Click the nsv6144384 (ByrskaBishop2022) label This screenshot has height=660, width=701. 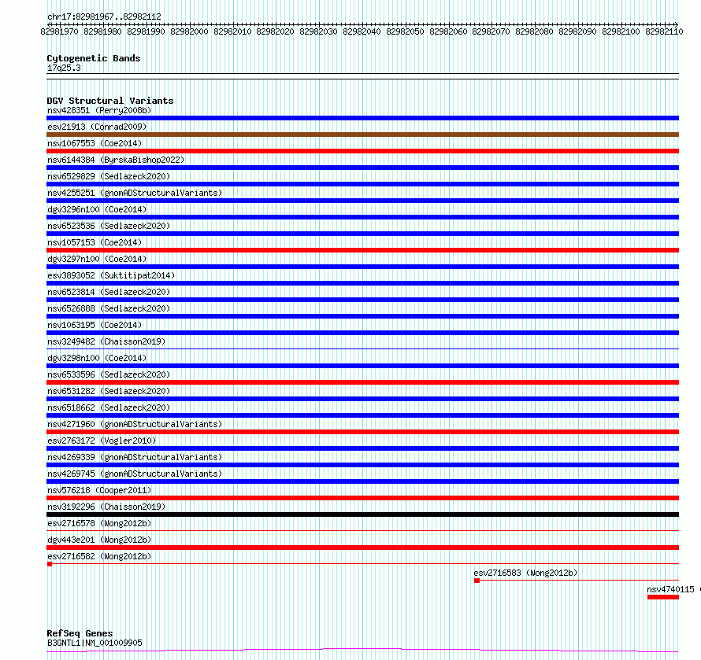tap(116, 160)
